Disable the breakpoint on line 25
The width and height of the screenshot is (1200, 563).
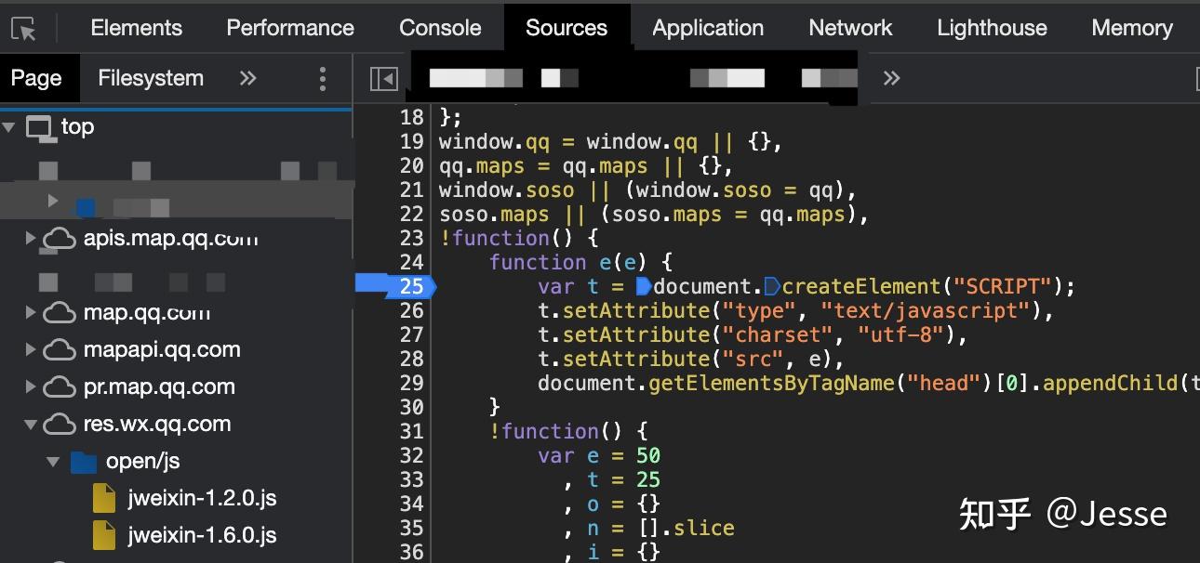pyautogui.click(x=407, y=286)
